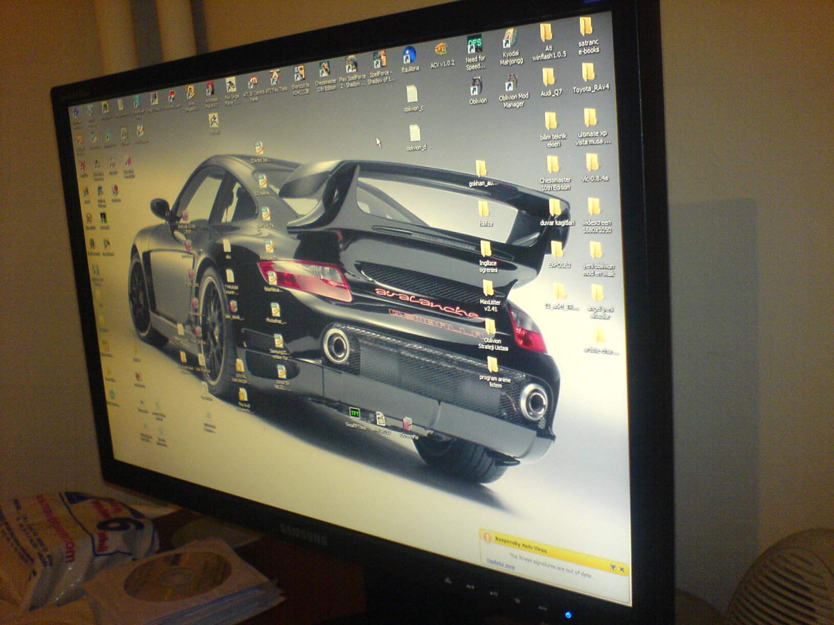Launch Kyodai Mahjongg shortcut

[511, 46]
